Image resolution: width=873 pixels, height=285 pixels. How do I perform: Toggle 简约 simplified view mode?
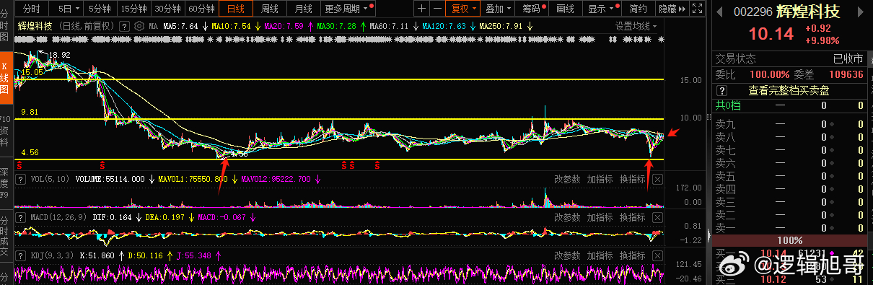tap(638, 9)
